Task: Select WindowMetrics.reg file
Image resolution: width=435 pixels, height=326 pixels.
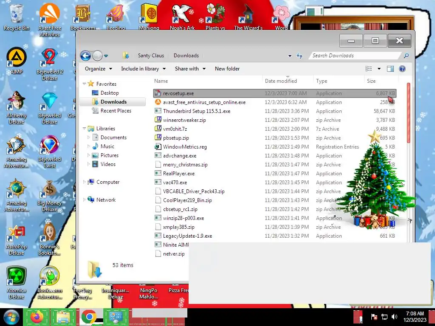Action: 275,146
